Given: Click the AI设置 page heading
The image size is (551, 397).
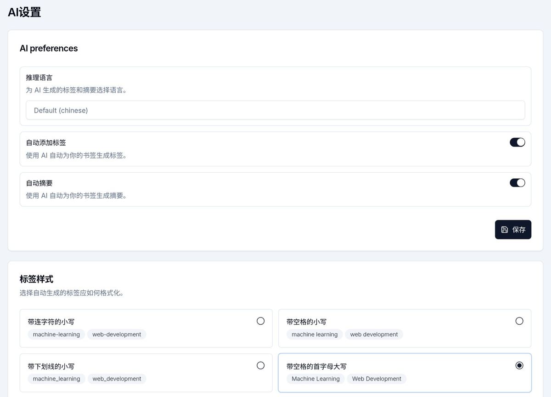Looking at the screenshot, I should point(24,12).
